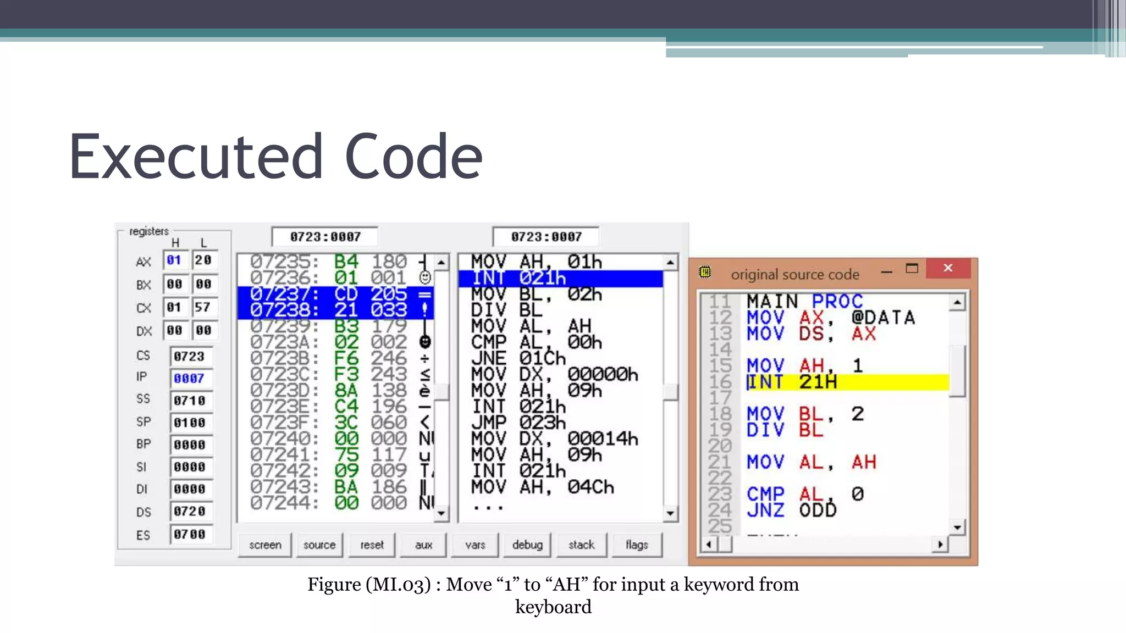Click the BX high byte field
The image size is (1126, 633).
pos(175,284)
